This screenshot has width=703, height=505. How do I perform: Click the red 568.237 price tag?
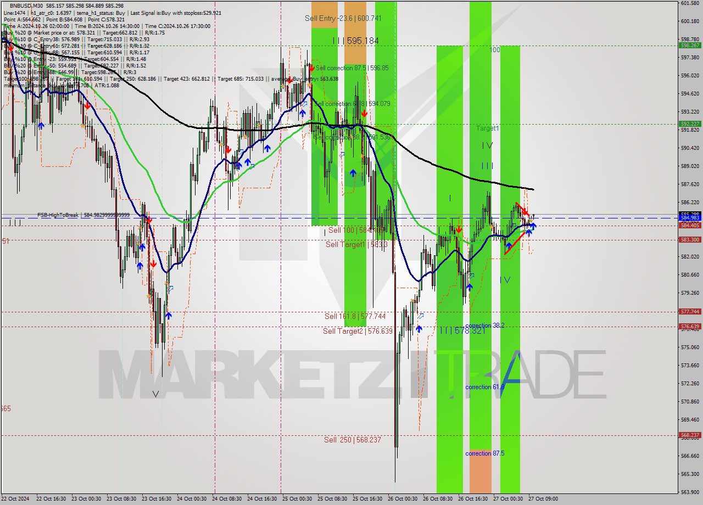690,435
